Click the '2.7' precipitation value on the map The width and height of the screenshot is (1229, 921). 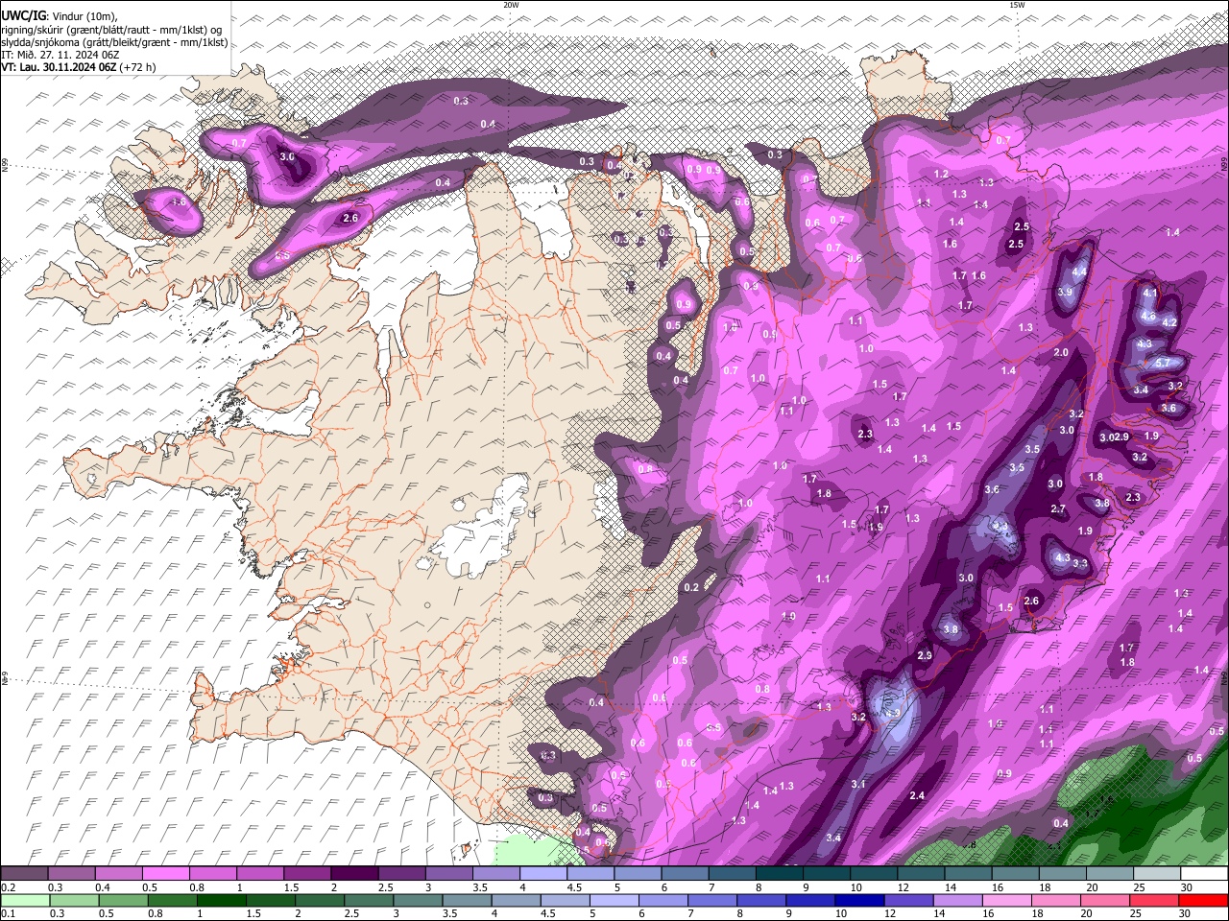(x=1058, y=509)
